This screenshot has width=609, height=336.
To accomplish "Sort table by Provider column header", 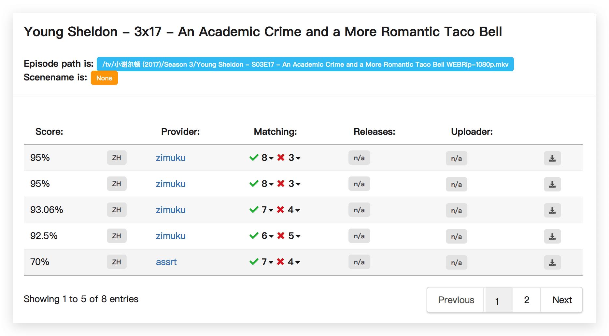I will click(180, 132).
